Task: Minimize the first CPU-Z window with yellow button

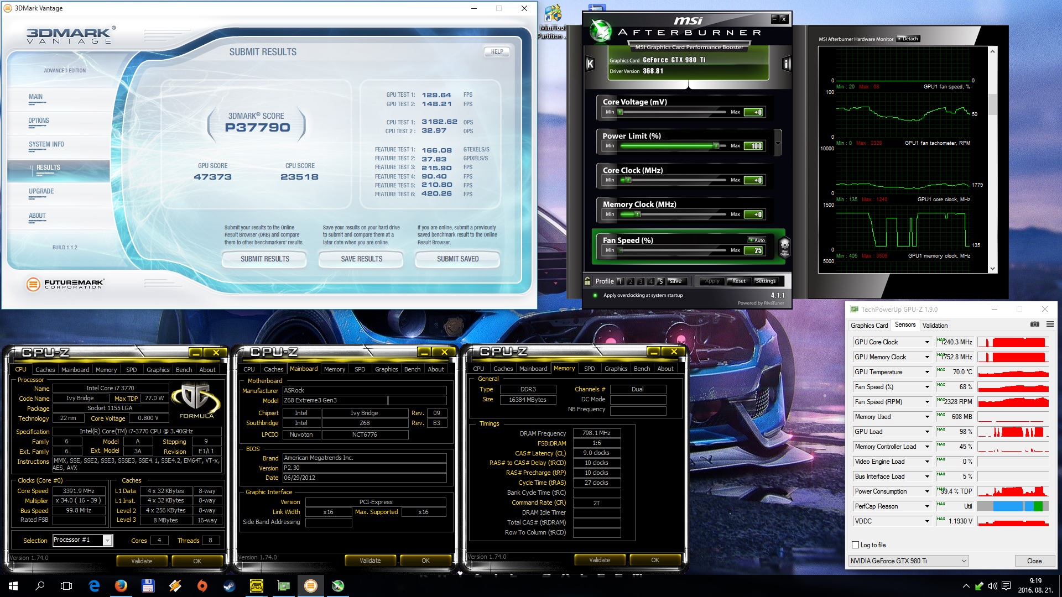Action: (x=195, y=352)
